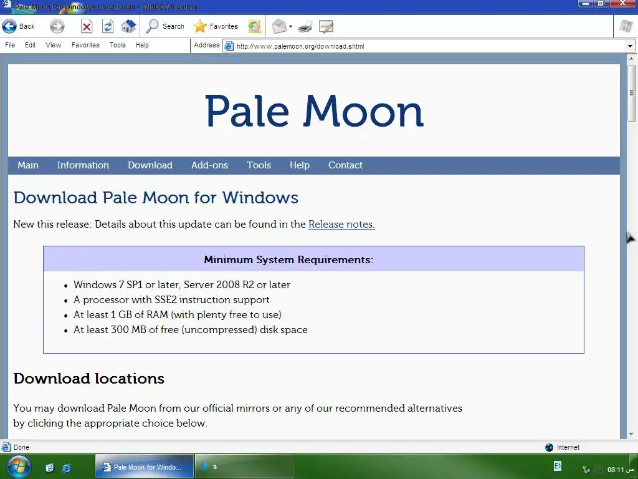Click the page icon in address bar
This screenshot has width=638, height=479.
(x=229, y=46)
